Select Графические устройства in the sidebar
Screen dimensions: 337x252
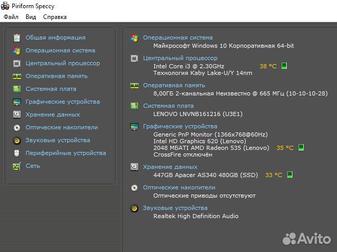[63, 102]
